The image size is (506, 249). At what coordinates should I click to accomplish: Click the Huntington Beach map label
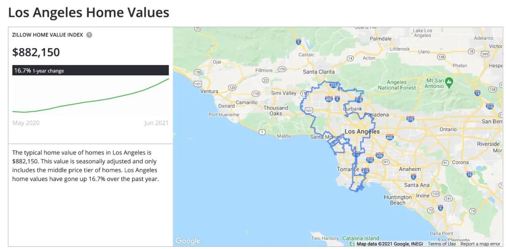(x=397, y=200)
